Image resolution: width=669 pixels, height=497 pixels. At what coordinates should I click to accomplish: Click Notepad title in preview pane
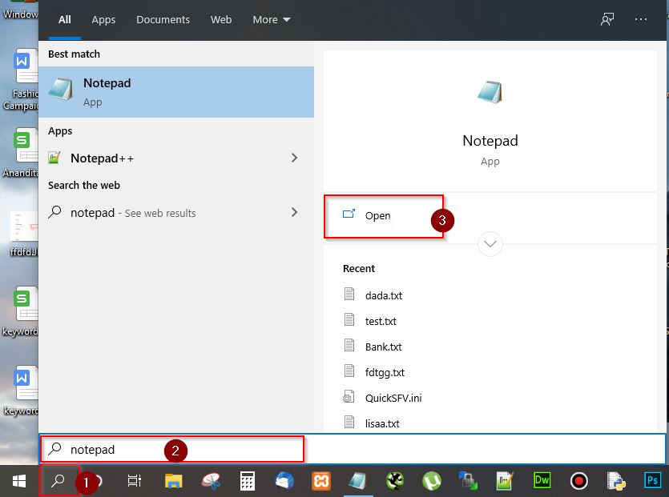point(490,141)
